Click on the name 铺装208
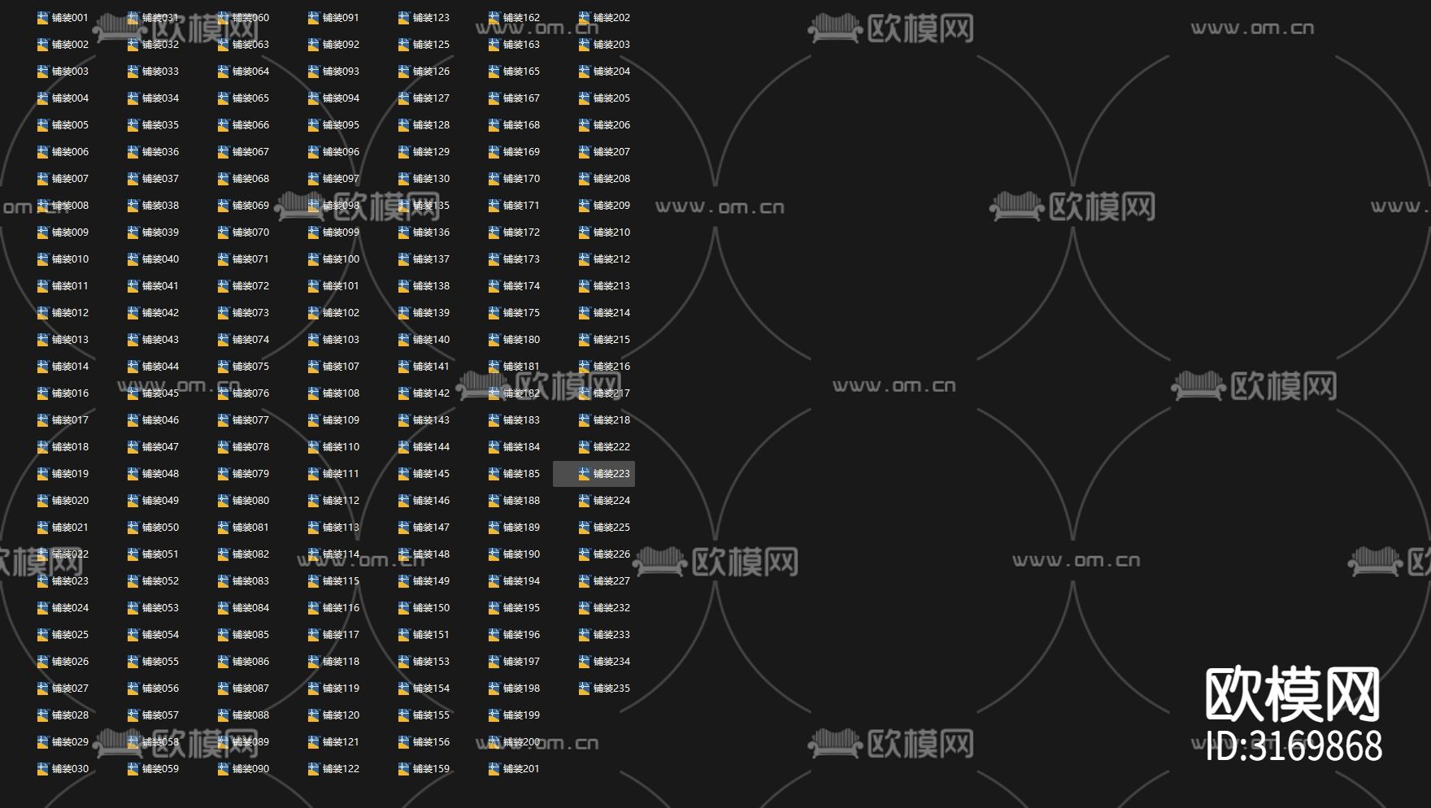Screen dimensions: 1431x808 [612, 179]
